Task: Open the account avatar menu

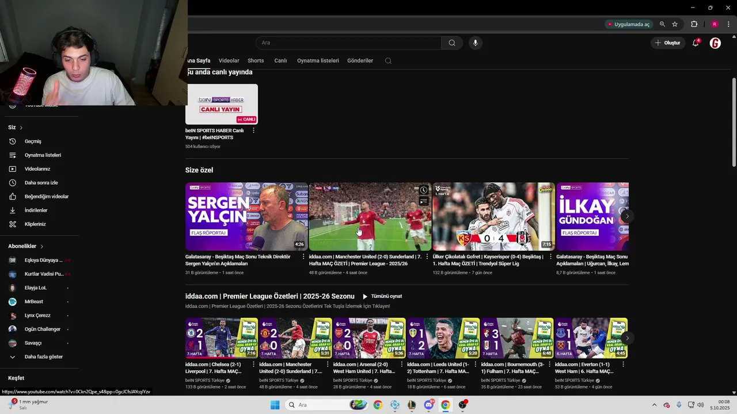Action: coord(715,43)
